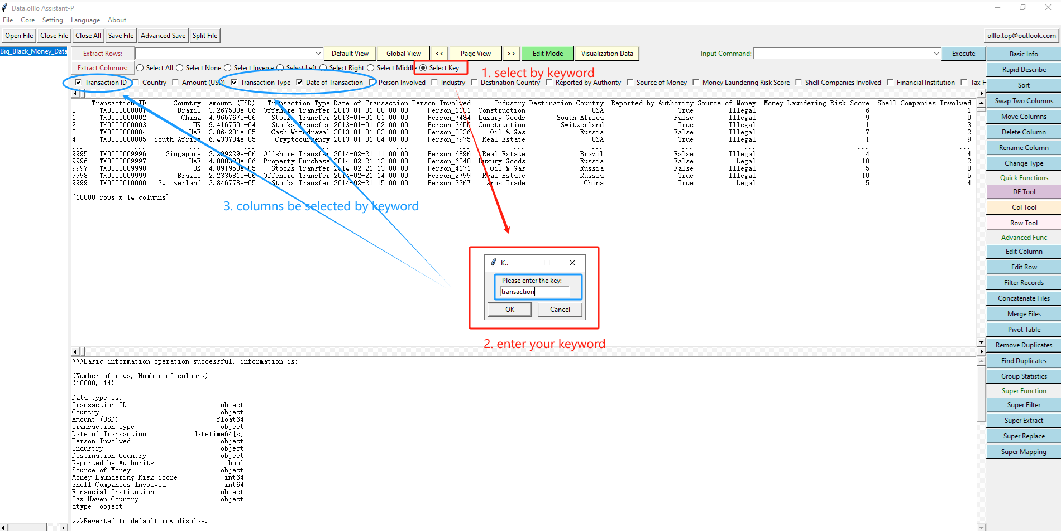Click left arrow of data view scrollbar
The image size is (1061, 531).
point(75,351)
